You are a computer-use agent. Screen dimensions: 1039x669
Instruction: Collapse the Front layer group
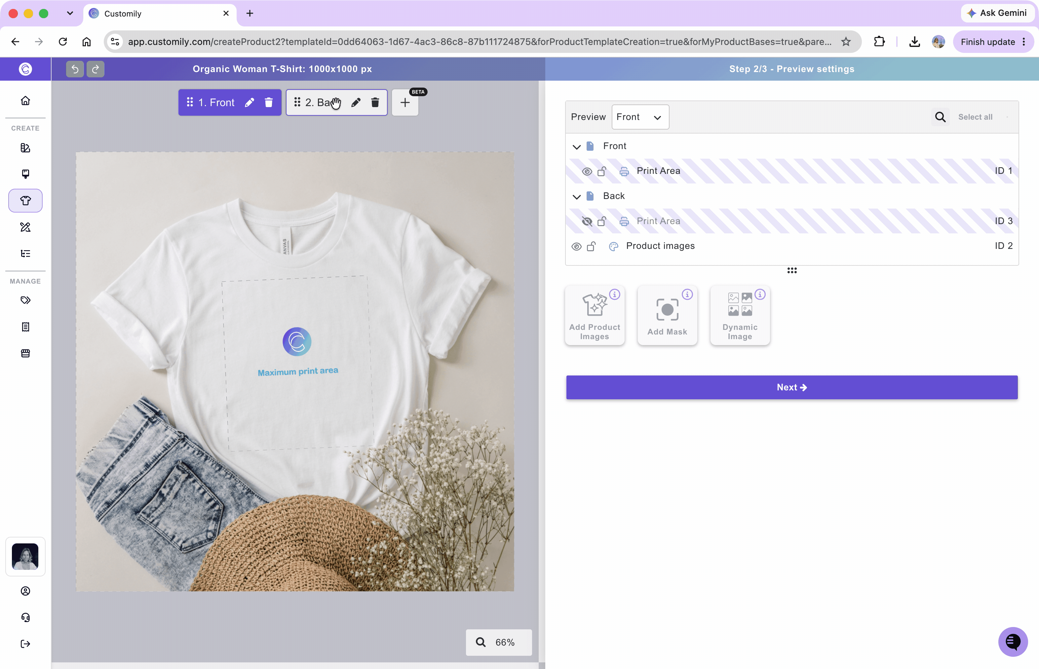pyautogui.click(x=576, y=147)
